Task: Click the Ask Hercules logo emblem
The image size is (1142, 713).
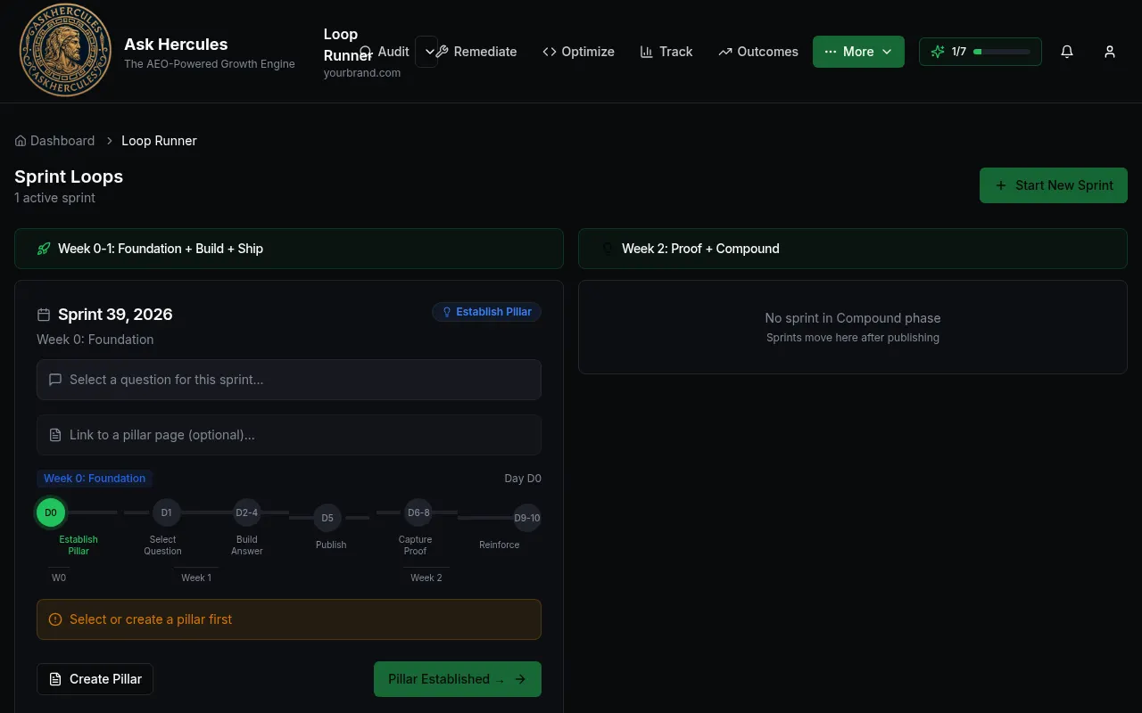Action: (65, 50)
